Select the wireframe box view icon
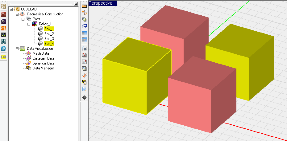This screenshot has height=141, width=287. (x=84, y=26)
